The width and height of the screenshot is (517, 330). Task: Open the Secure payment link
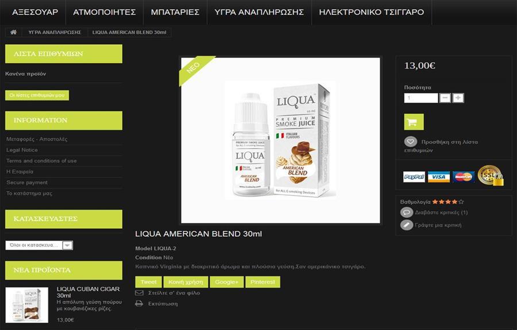click(27, 183)
